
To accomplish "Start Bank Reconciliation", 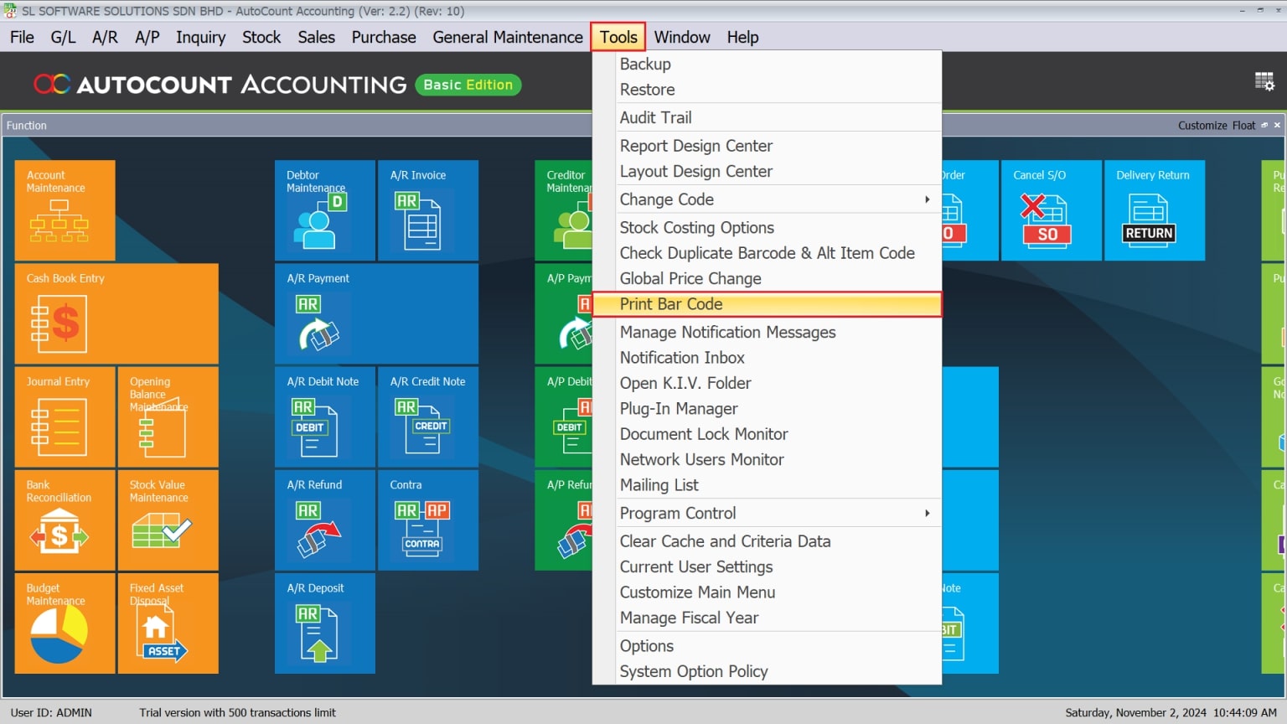I will click(x=65, y=520).
